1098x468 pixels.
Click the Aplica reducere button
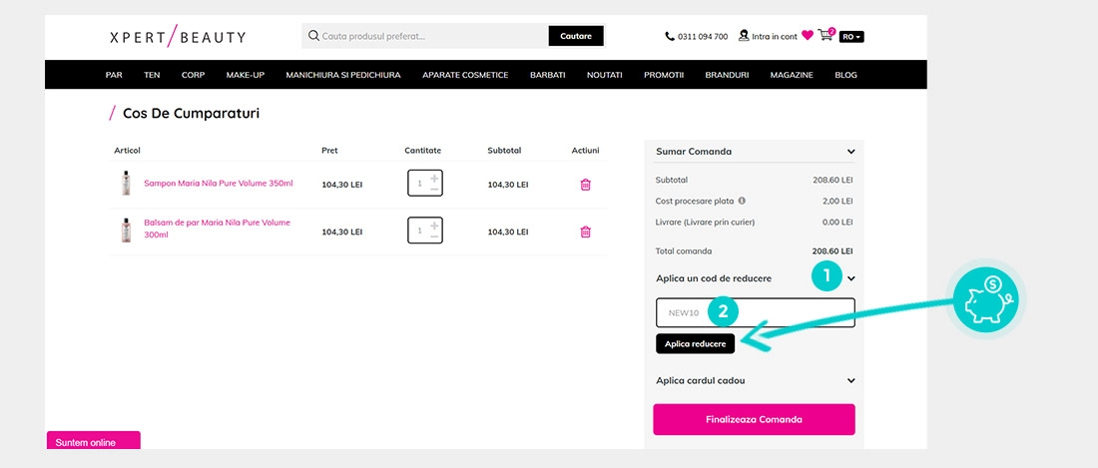click(696, 343)
